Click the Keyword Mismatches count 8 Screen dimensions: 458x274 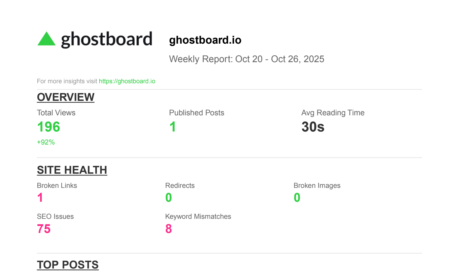168,229
